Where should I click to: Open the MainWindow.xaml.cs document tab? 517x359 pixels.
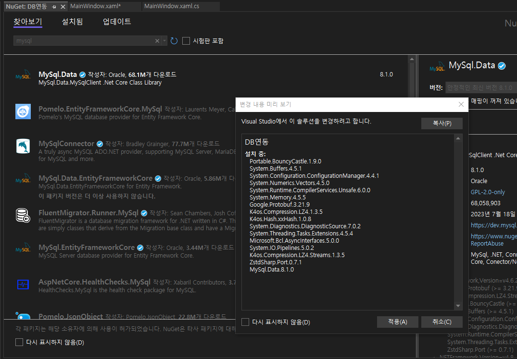[181, 6]
